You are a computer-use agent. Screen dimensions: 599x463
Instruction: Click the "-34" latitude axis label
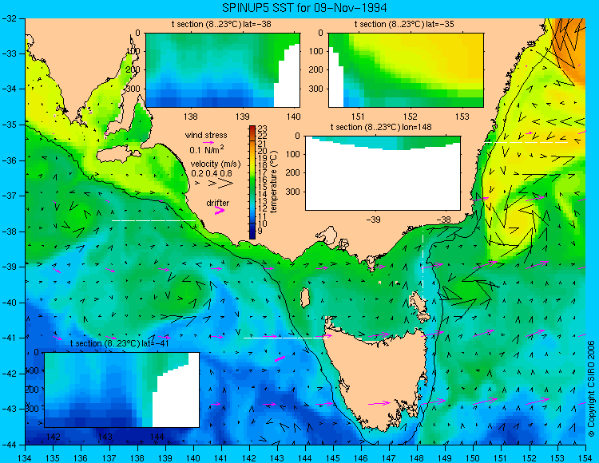[8, 89]
